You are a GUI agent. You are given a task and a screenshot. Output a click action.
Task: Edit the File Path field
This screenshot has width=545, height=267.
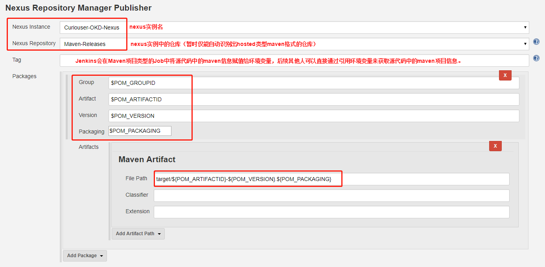[x=331, y=179]
